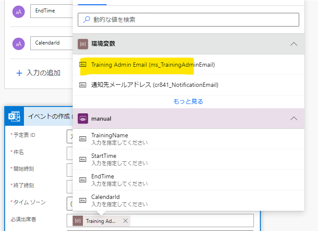Select CalendarId dynamic value in manual list

coord(188,200)
